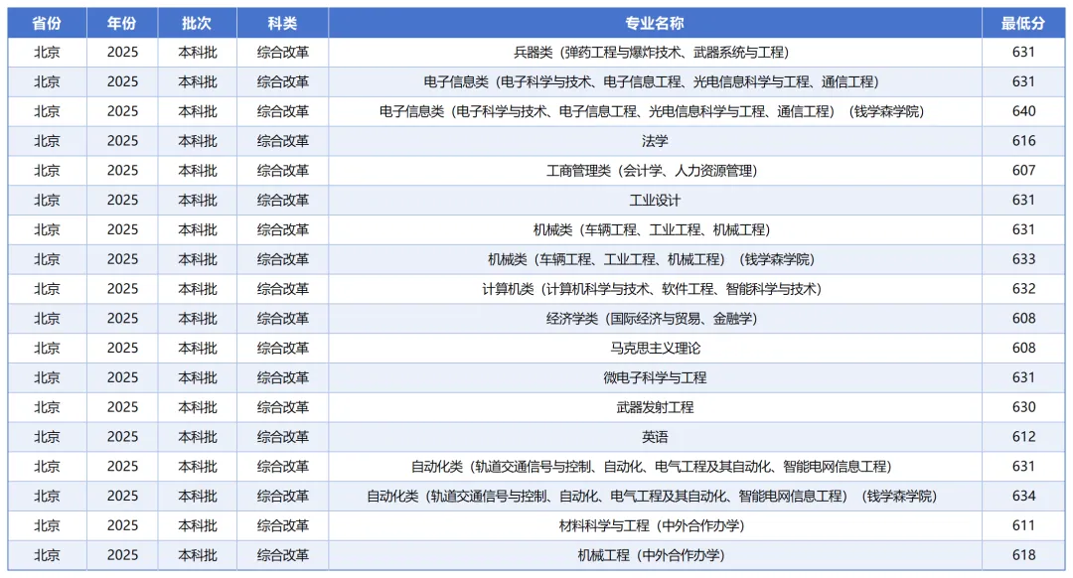Image resolution: width=1073 pixels, height=578 pixels.
Task: Click score 616 in the 法学 row
Action: (x=1023, y=141)
